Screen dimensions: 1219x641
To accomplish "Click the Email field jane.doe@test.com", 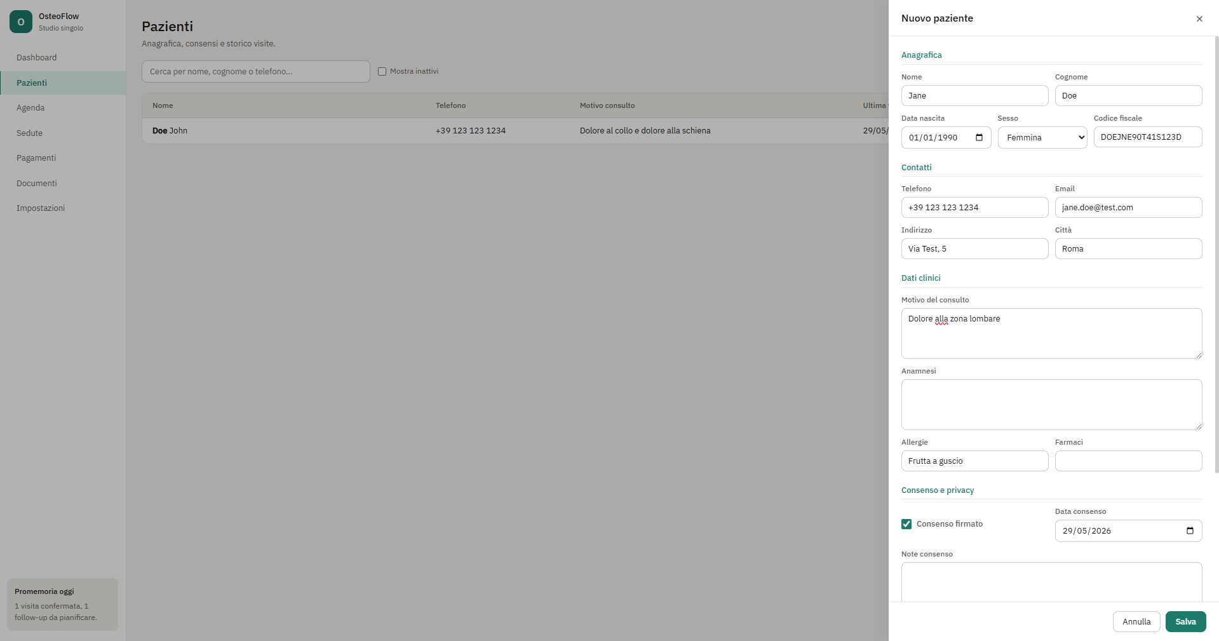I will pos(1128,207).
